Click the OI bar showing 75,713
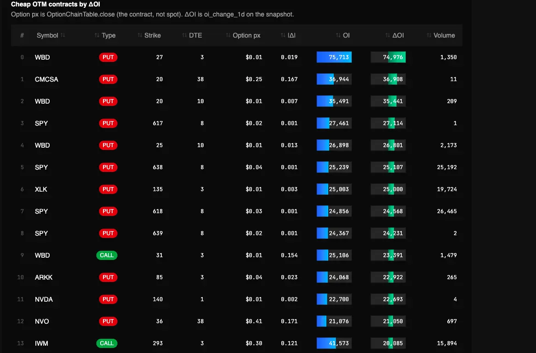 coord(334,57)
